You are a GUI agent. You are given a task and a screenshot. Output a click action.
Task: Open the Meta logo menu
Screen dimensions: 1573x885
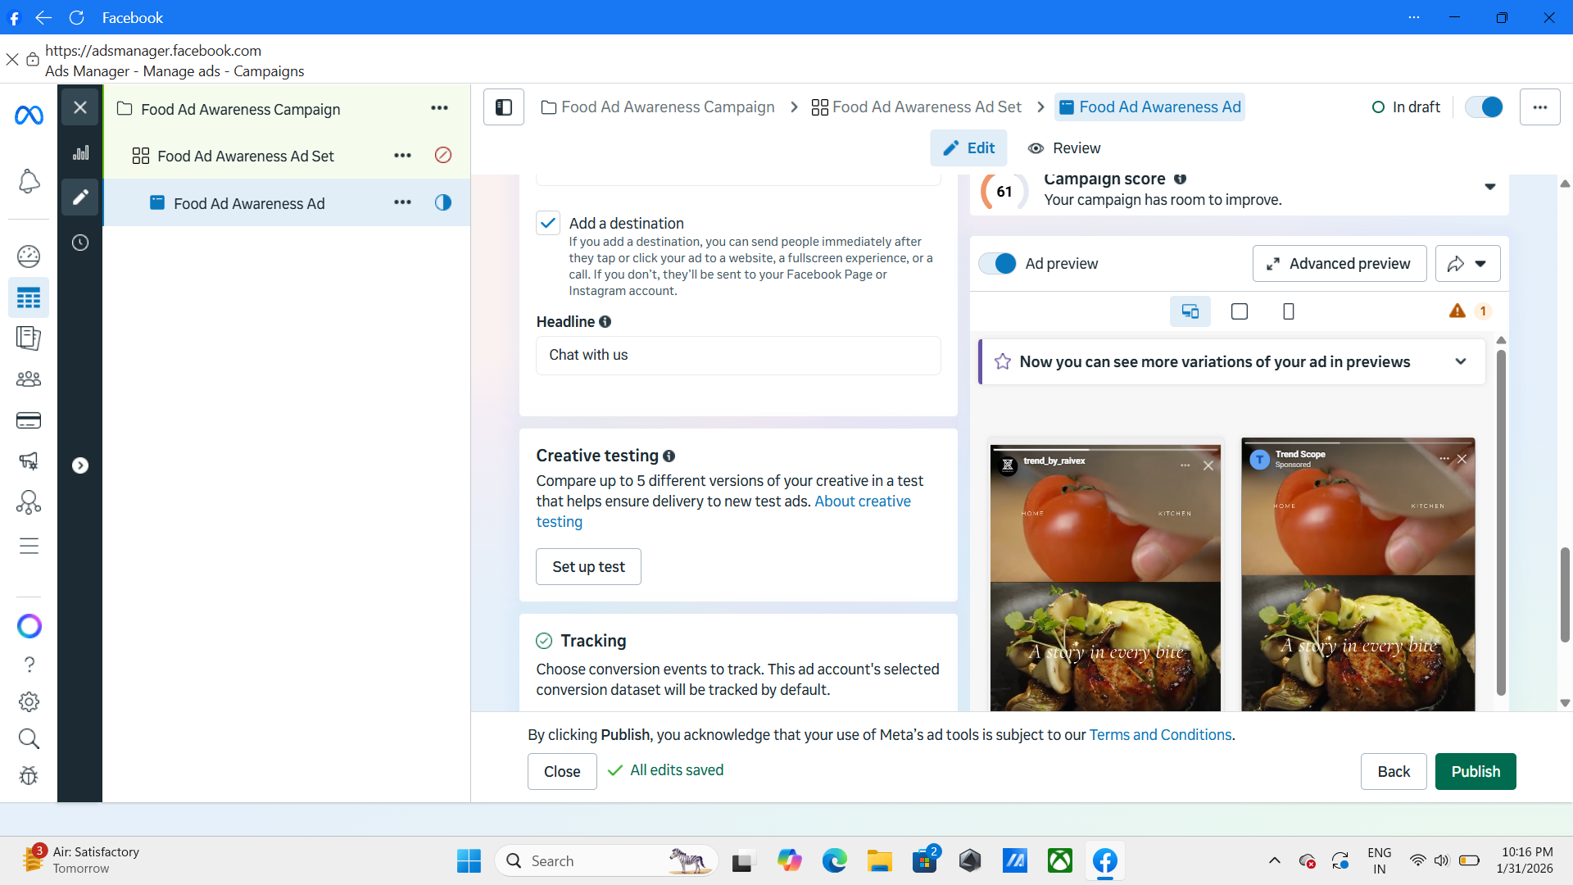(29, 116)
